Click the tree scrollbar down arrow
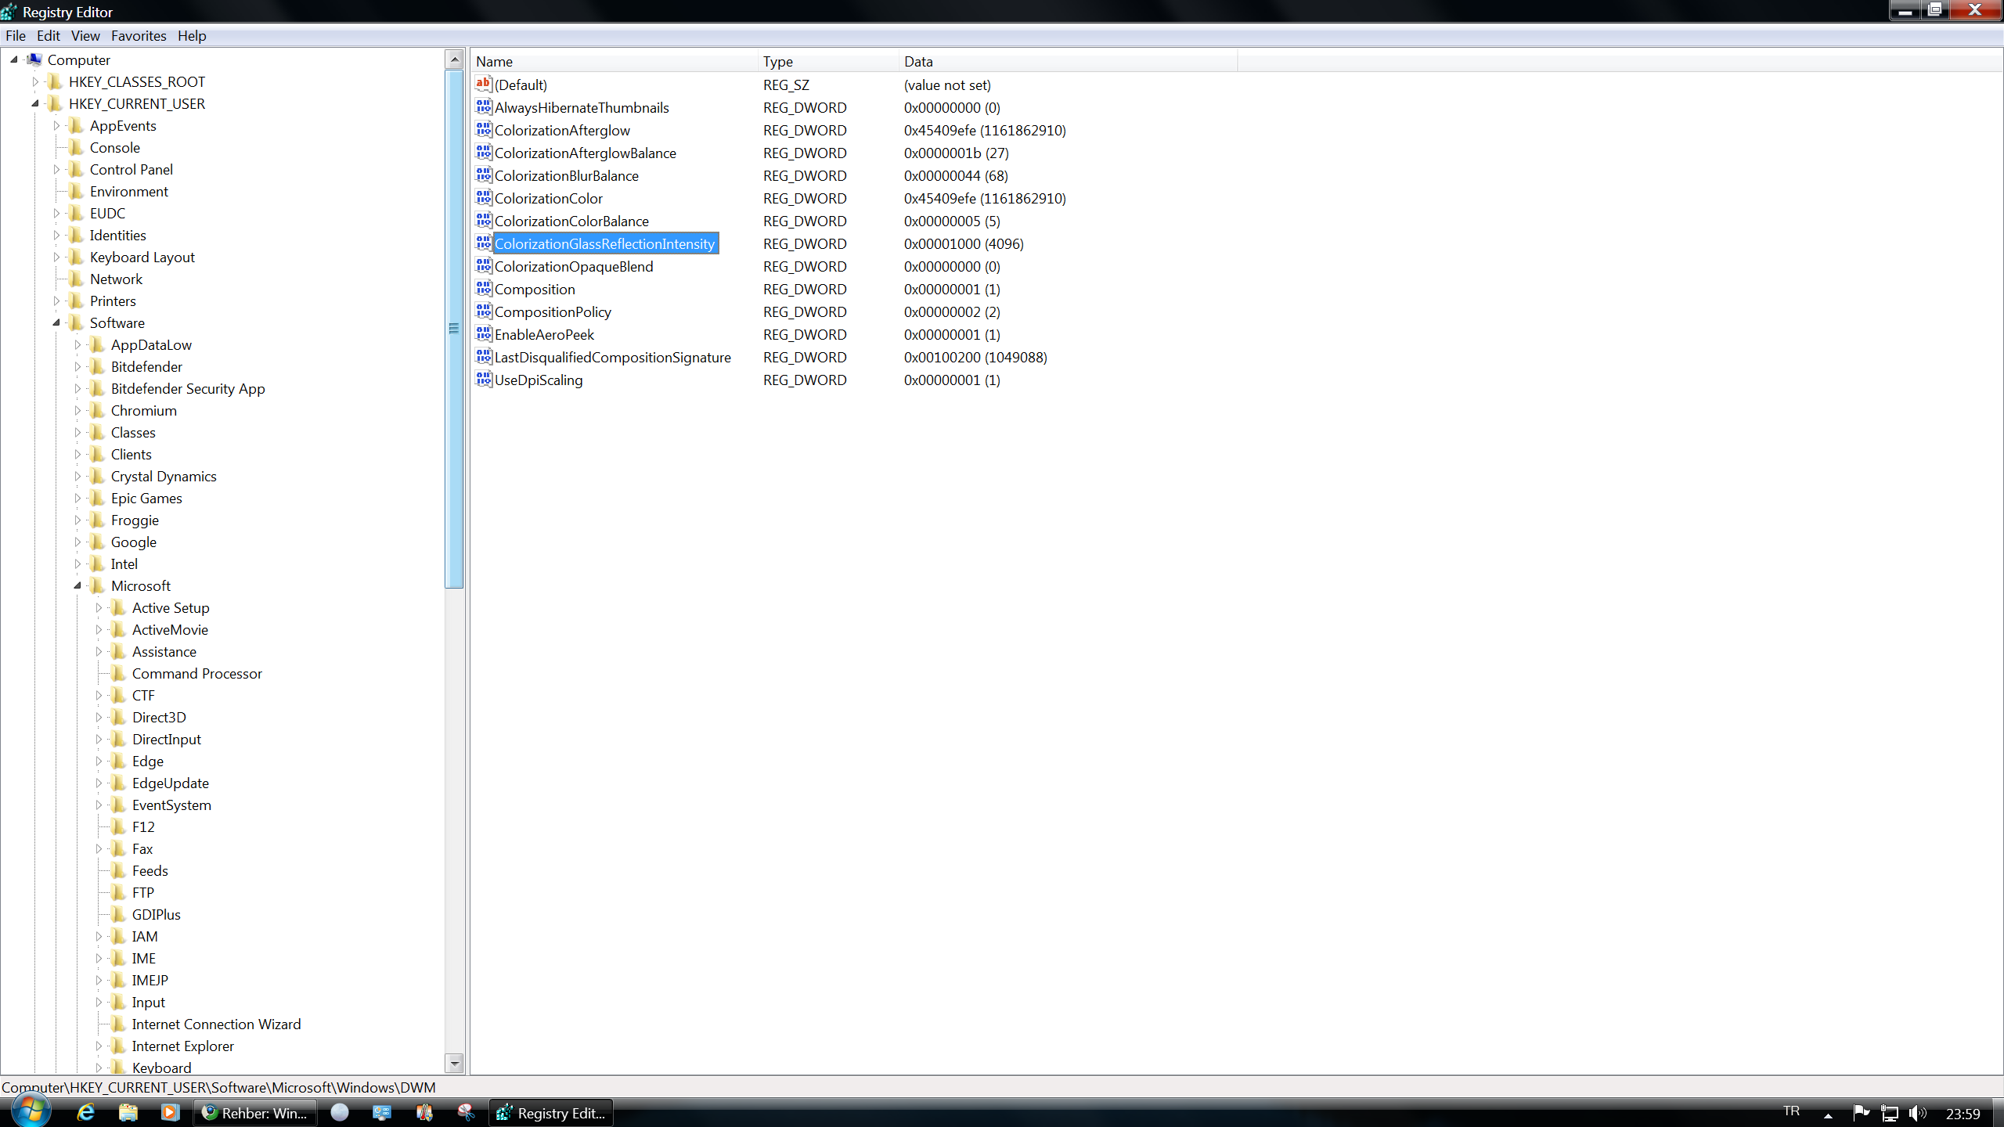 [454, 1063]
